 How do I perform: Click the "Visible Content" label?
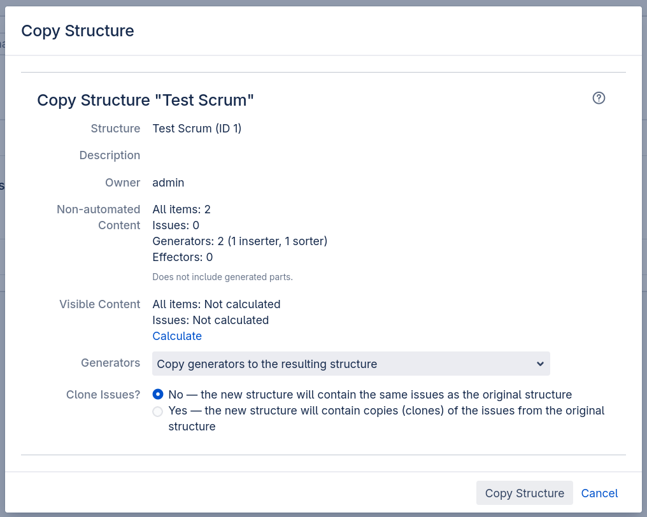pos(100,304)
